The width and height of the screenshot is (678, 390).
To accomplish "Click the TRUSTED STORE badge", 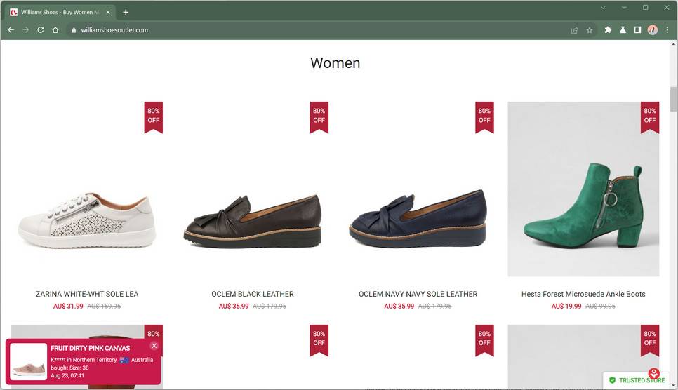I will click(x=636, y=380).
